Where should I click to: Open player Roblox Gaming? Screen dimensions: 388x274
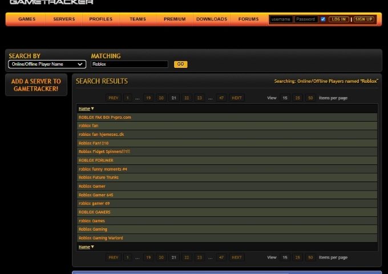point(93,229)
